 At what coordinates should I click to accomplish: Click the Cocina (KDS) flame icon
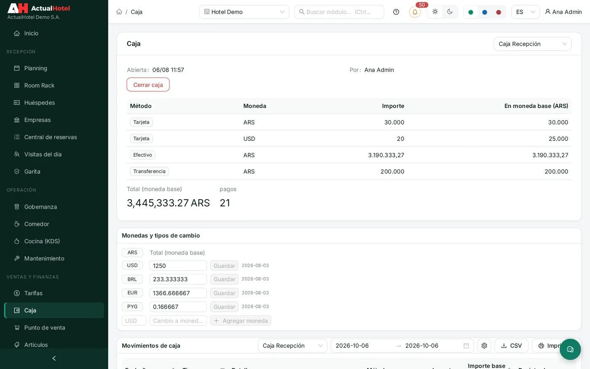(x=17, y=241)
